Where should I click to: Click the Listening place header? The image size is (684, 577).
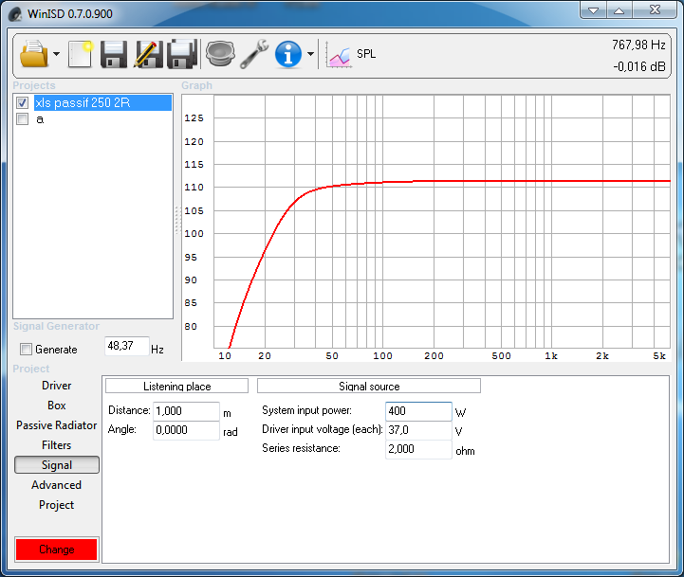[176, 387]
